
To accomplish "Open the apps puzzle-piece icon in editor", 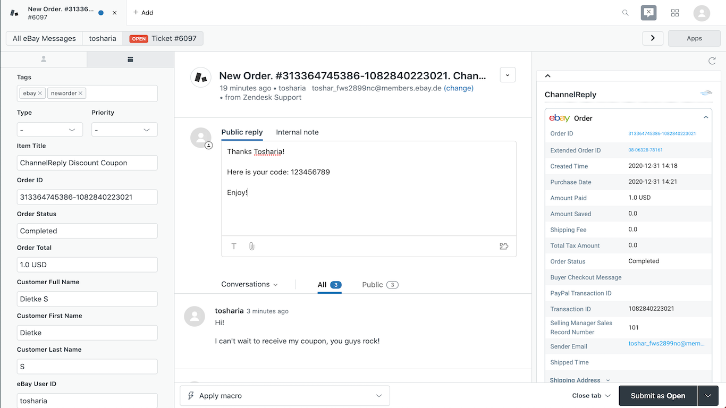I will coord(504,246).
